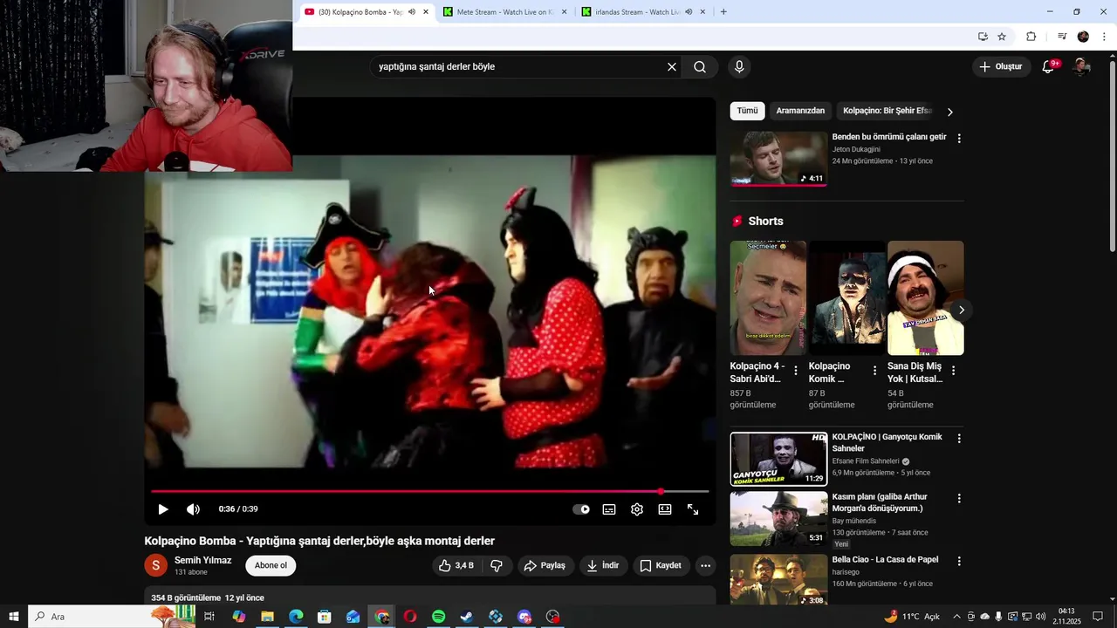Open options for Benden bu ömrümü video
Screen dimensions: 1117x628
pos(959,139)
